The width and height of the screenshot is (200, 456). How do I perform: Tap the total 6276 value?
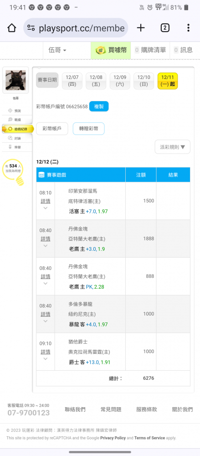point(149,378)
